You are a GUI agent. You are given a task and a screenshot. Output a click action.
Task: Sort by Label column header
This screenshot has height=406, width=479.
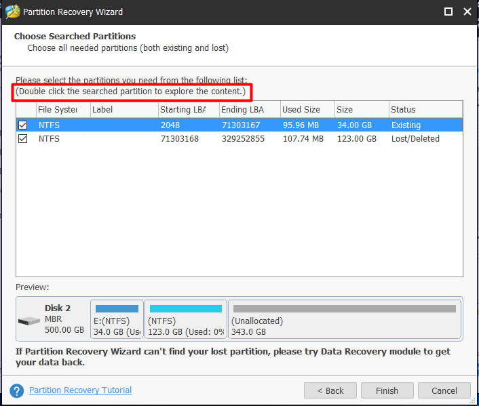tap(124, 109)
